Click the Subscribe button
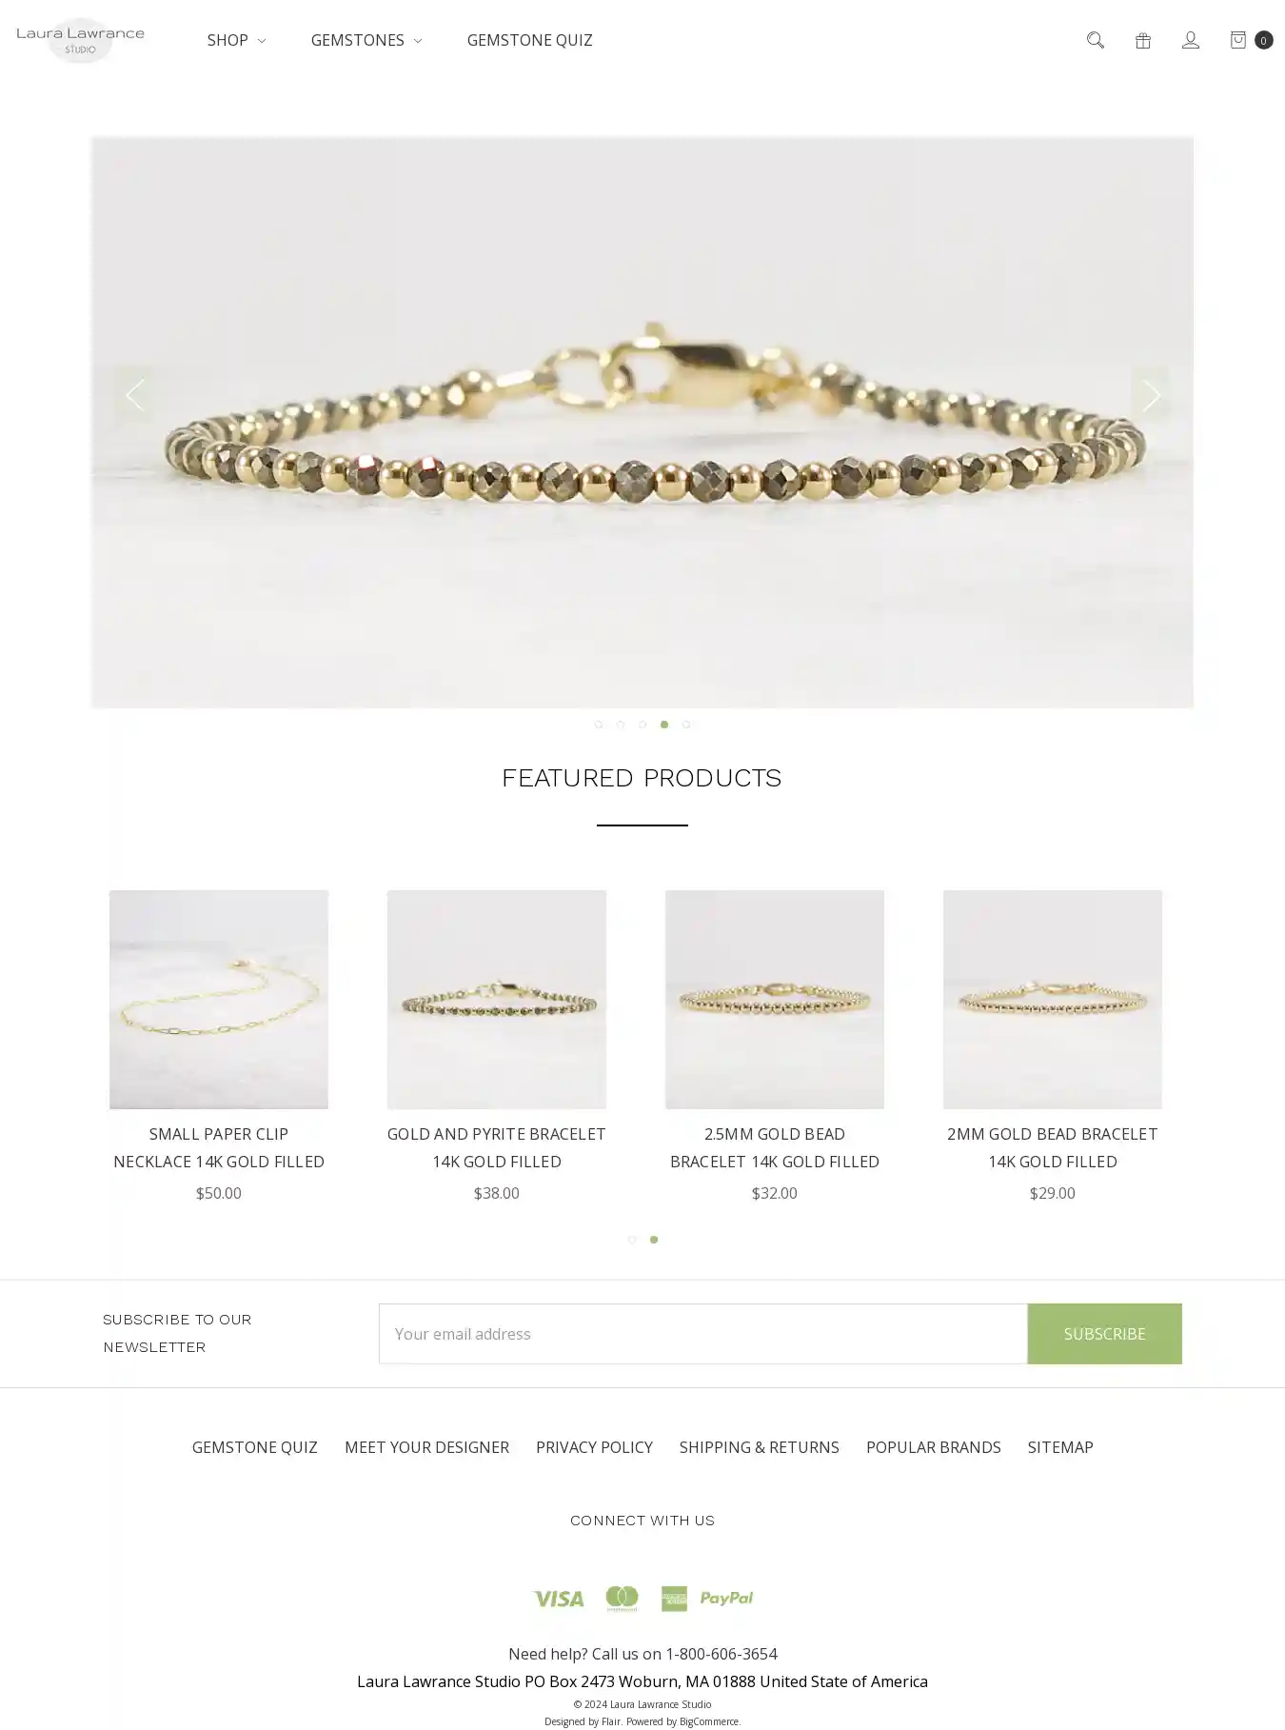The image size is (1285, 1730). [1104, 1334]
